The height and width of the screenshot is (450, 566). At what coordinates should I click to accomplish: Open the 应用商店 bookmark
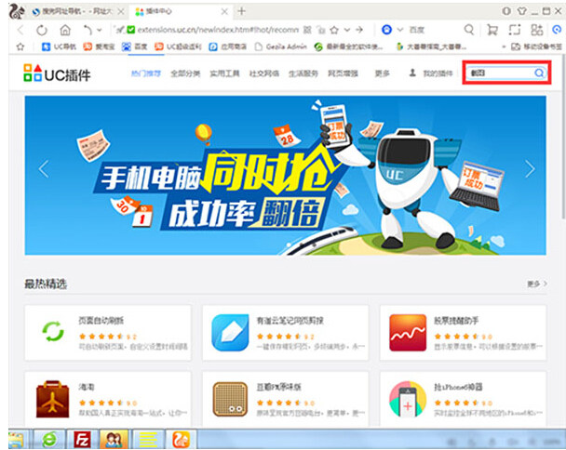(x=228, y=46)
